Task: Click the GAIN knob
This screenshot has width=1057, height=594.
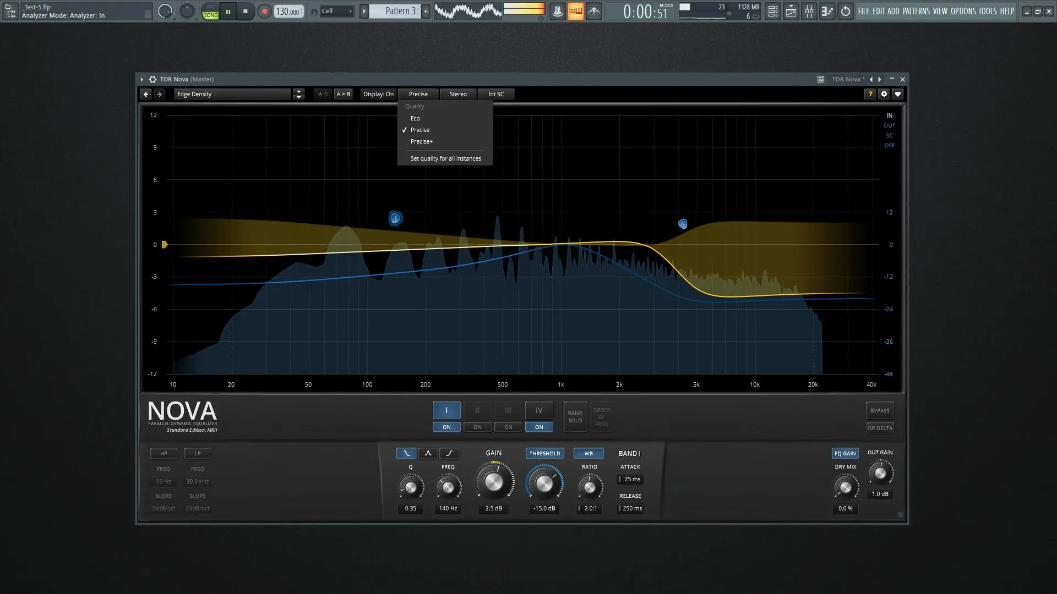Action: coord(493,482)
